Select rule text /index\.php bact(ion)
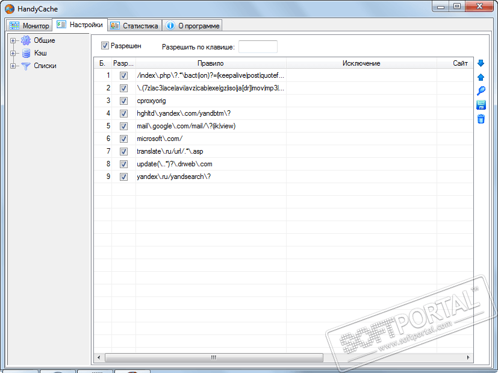Viewport: 498px width, 373px height. point(211,75)
